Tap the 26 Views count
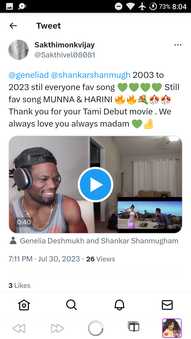This screenshot has height=339, width=191. coord(101,259)
